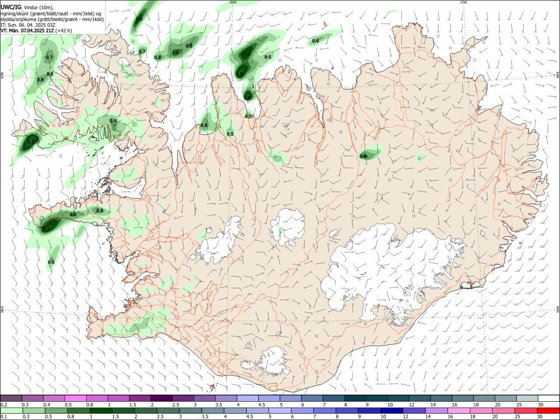Click the '1.9' precipitation value on the map
Image resolution: width=560 pixels, height=420 pixels.
point(239,74)
